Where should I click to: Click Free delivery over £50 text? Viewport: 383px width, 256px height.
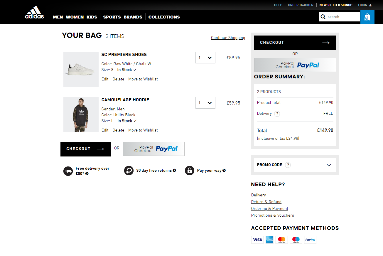(x=92, y=171)
